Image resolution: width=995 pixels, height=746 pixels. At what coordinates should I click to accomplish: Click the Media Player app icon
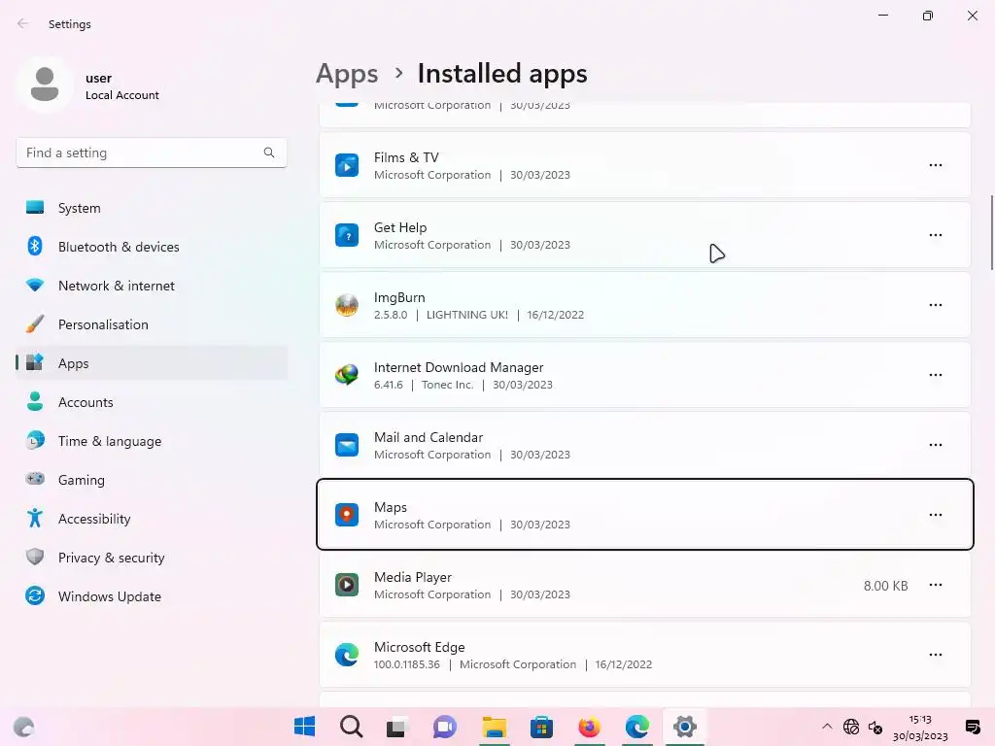(347, 585)
